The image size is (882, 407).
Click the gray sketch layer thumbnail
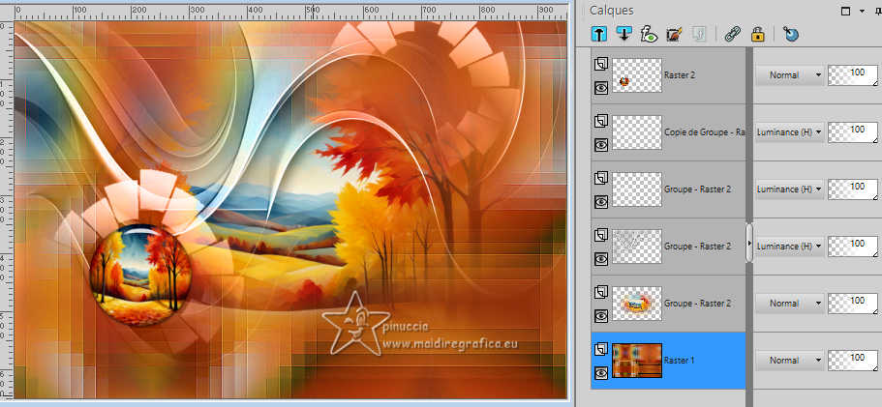(x=637, y=247)
